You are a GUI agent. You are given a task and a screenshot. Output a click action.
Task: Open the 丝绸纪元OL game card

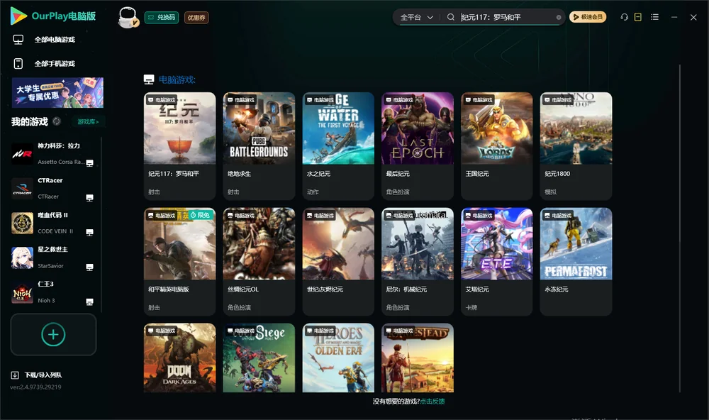[259, 261]
